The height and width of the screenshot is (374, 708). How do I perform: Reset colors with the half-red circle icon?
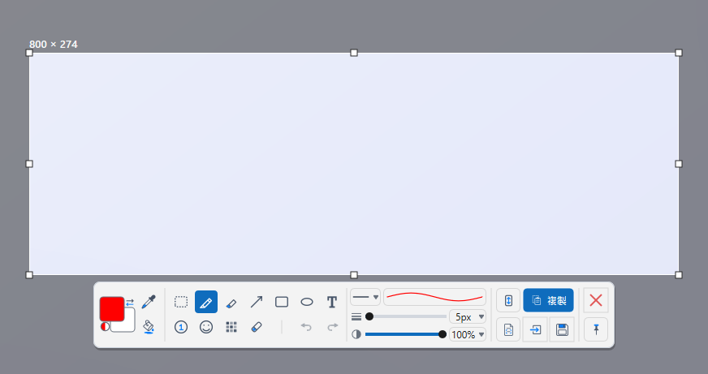pyautogui.click(x=105, y=327)
